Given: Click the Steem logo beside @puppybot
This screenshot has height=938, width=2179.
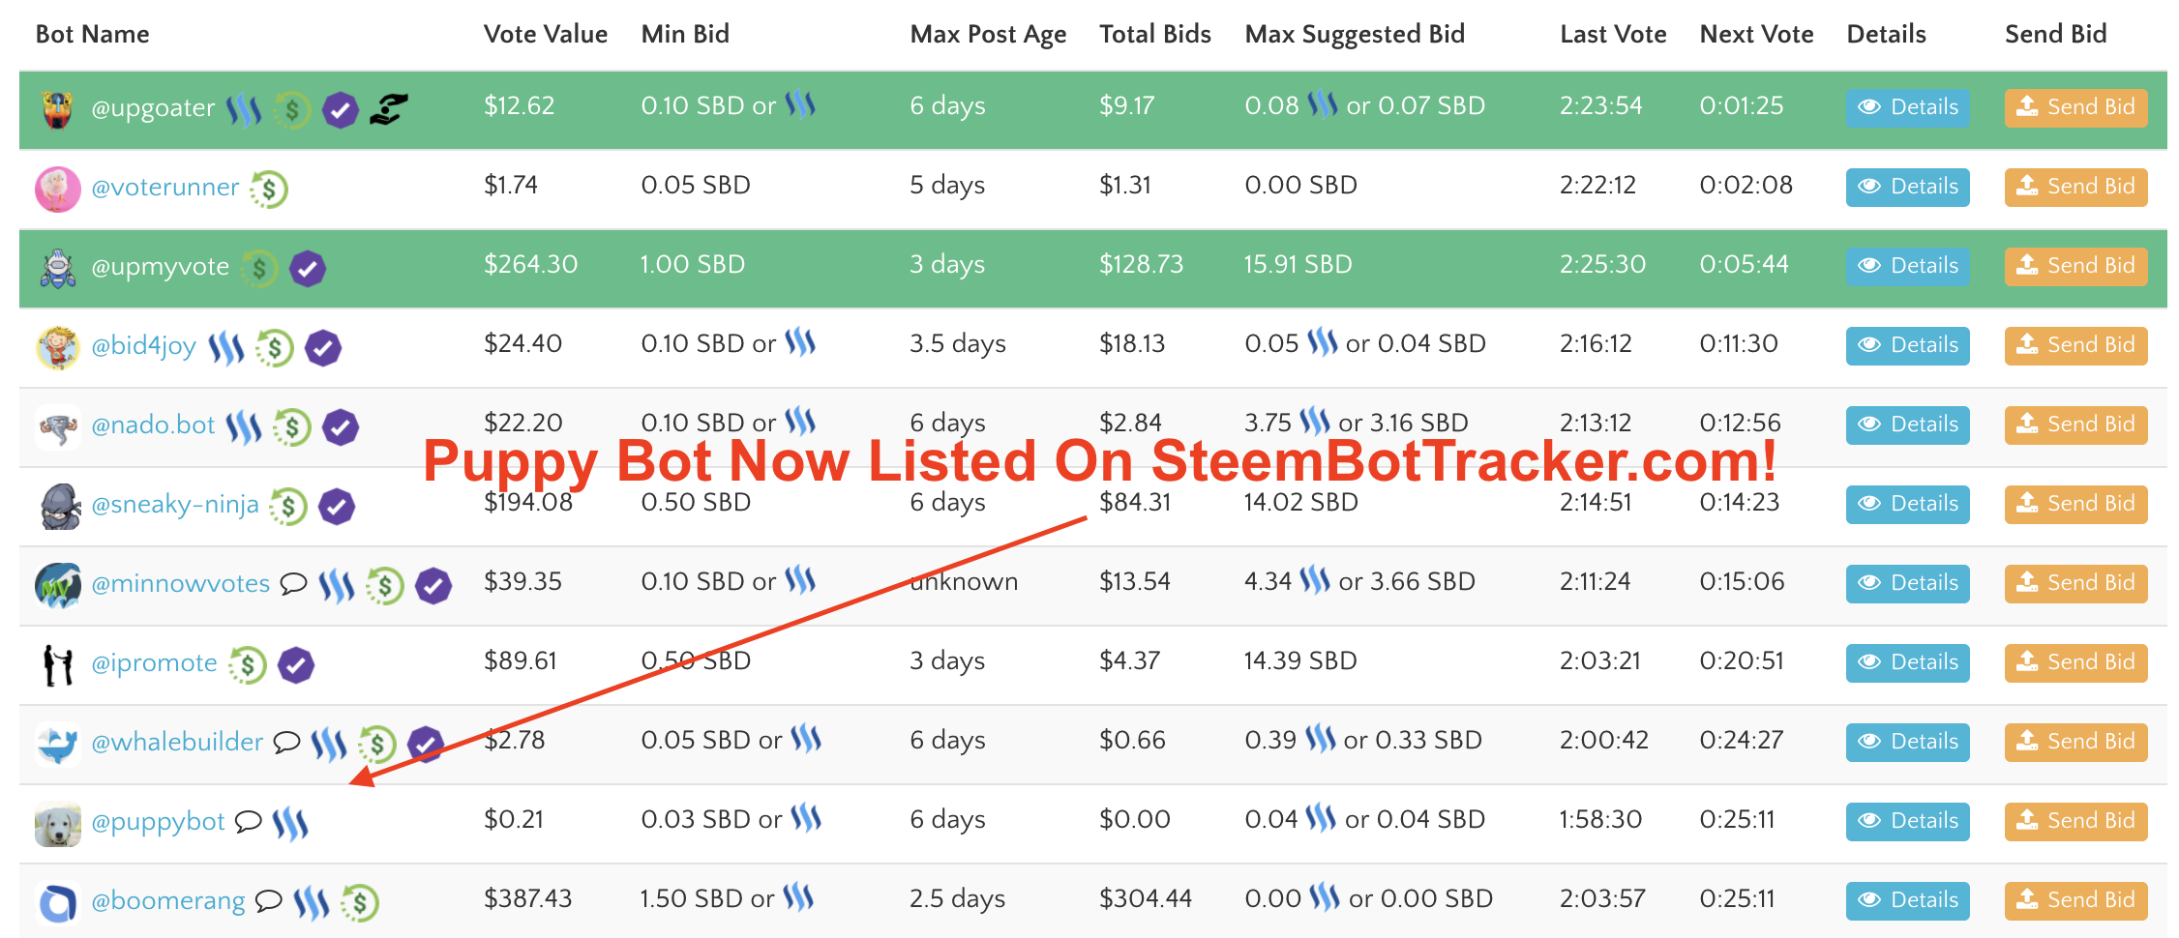Looking at the screenshot, I should click(x=290, y=823).
